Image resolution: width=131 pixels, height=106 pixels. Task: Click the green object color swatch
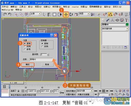[127, 25]
